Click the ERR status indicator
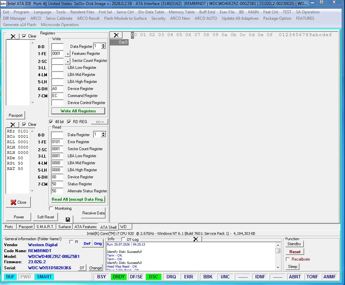 [x=188, y=277]
